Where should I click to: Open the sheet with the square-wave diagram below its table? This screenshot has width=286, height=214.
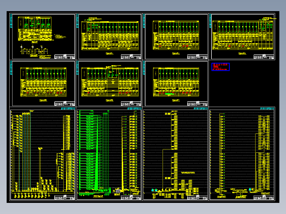[x=42, y=37]
